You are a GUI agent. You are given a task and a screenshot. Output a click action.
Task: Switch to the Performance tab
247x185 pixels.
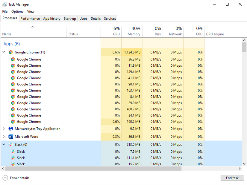point(30,18)
